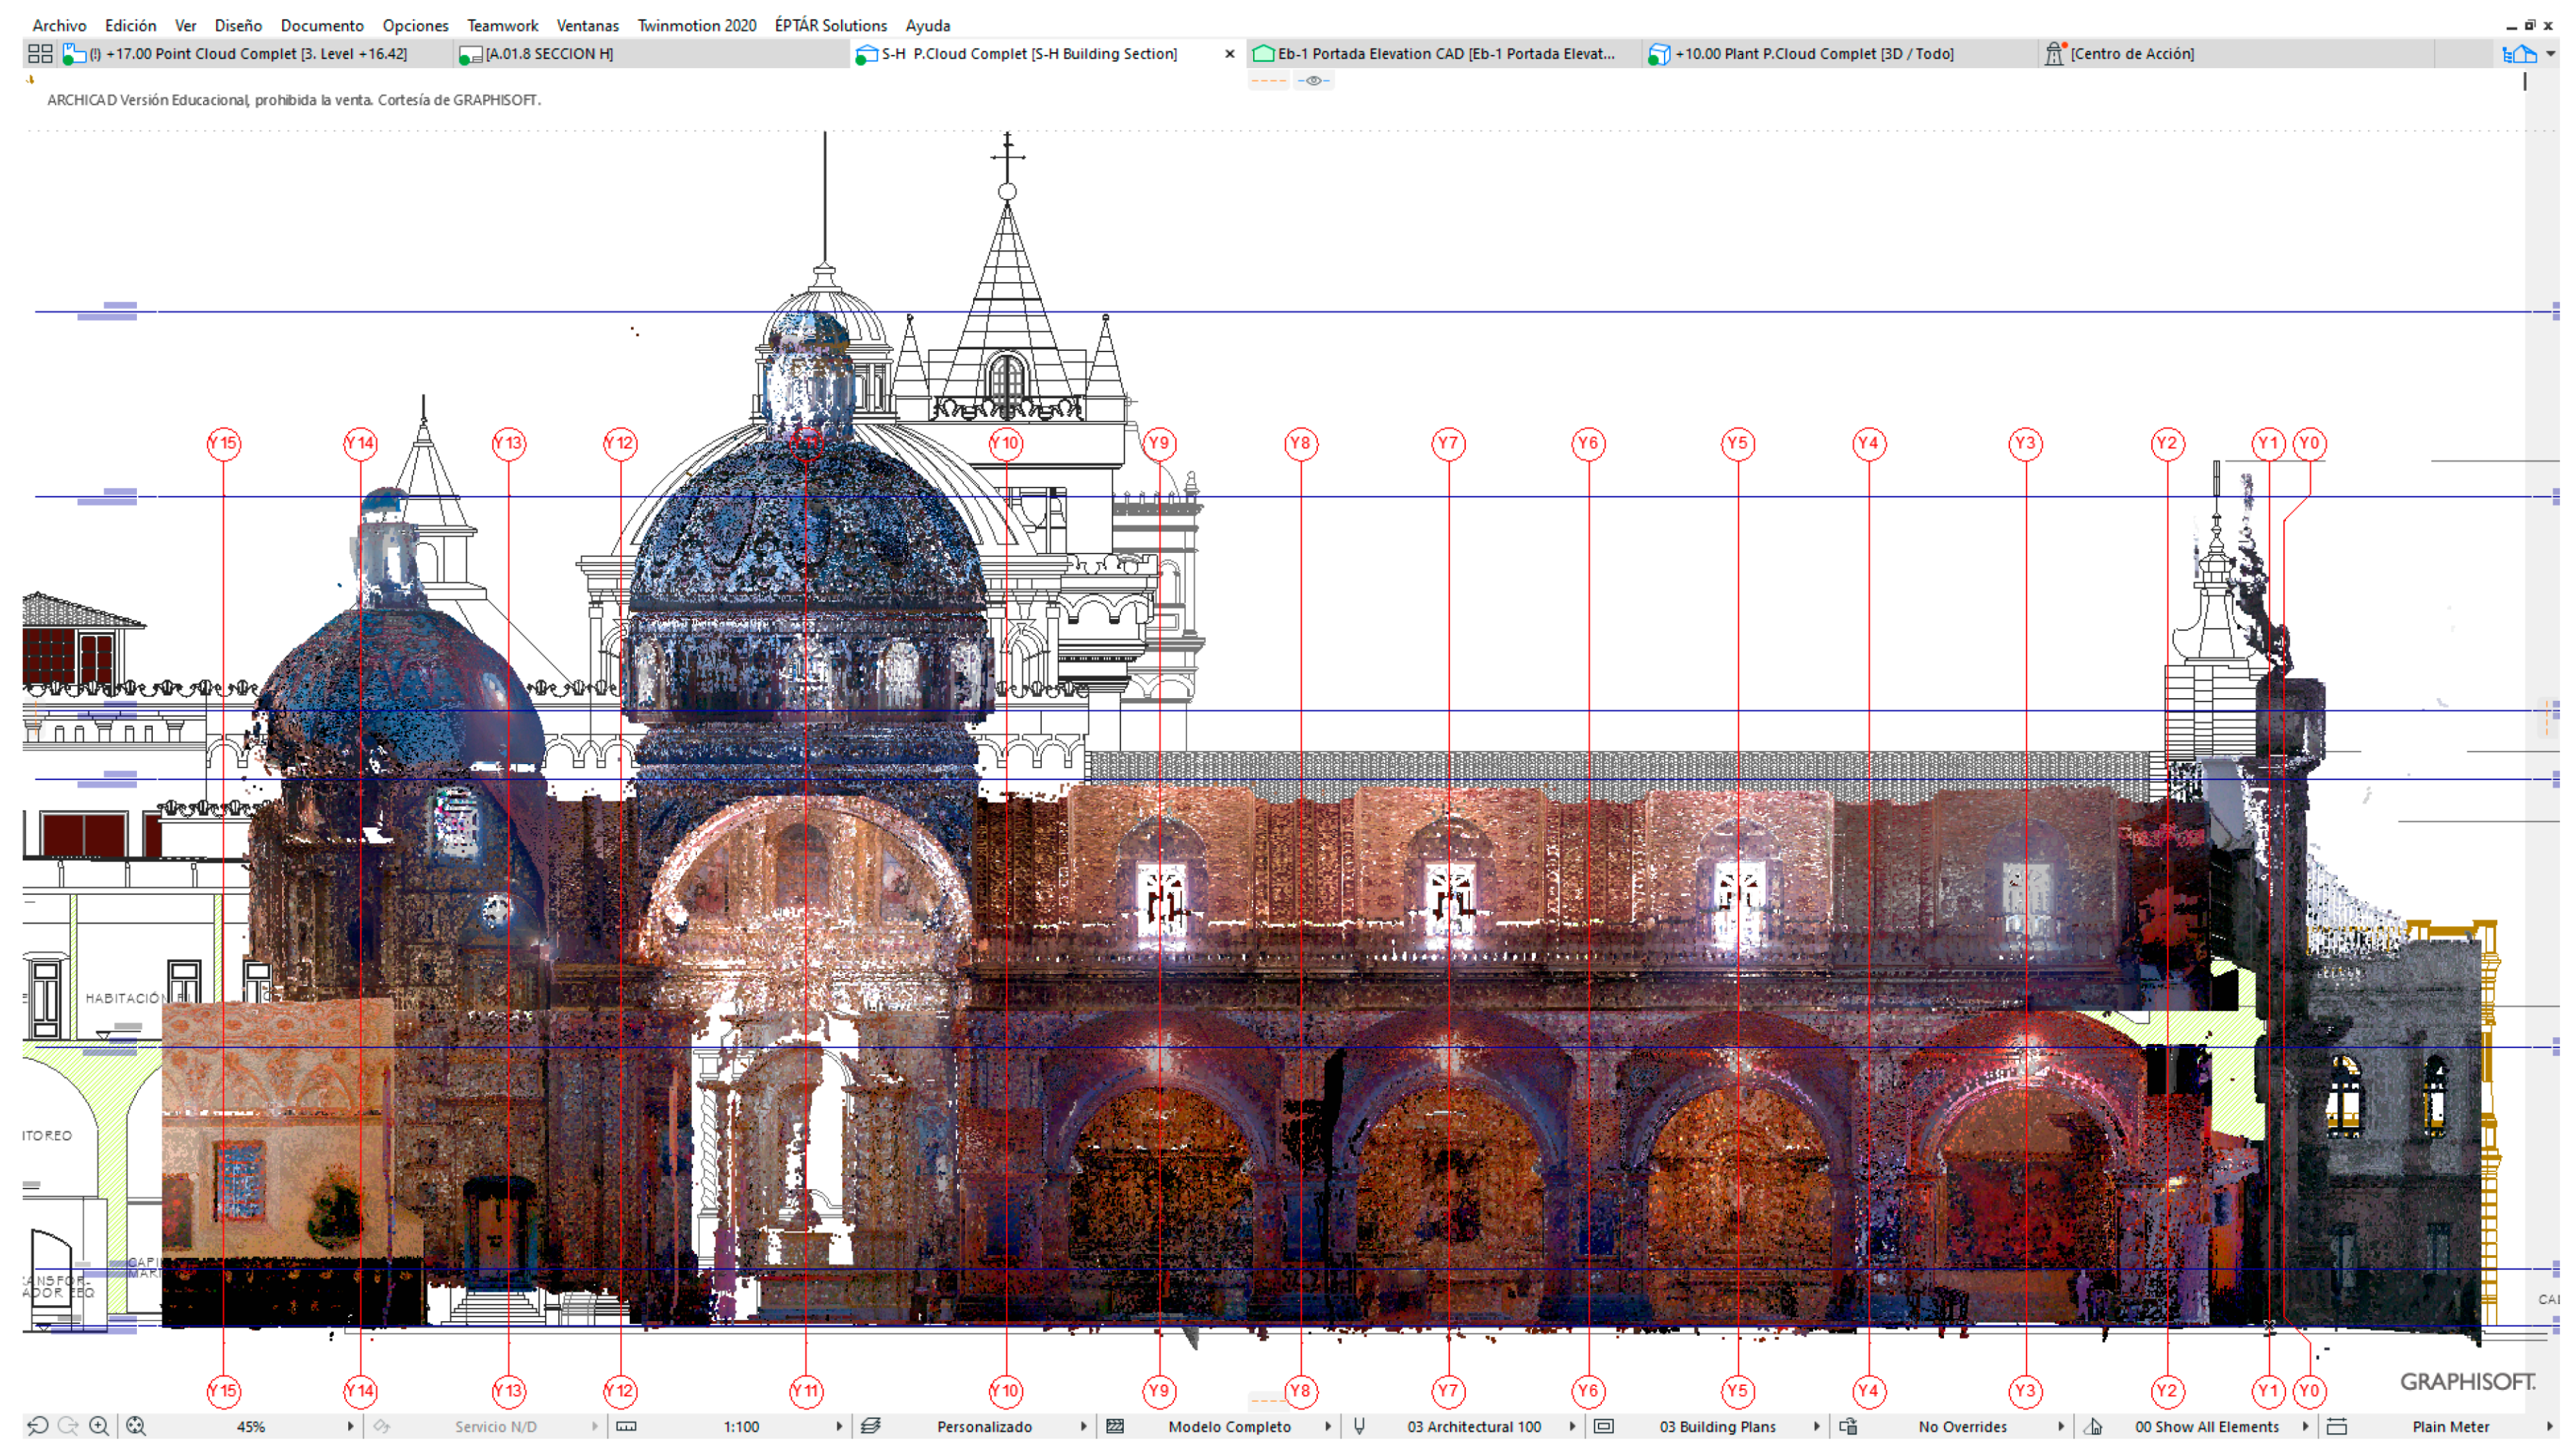The width and height of the screenshot is (2573, 1456).
Task: Toggle the eye trace reference button
Action: 1314,81
